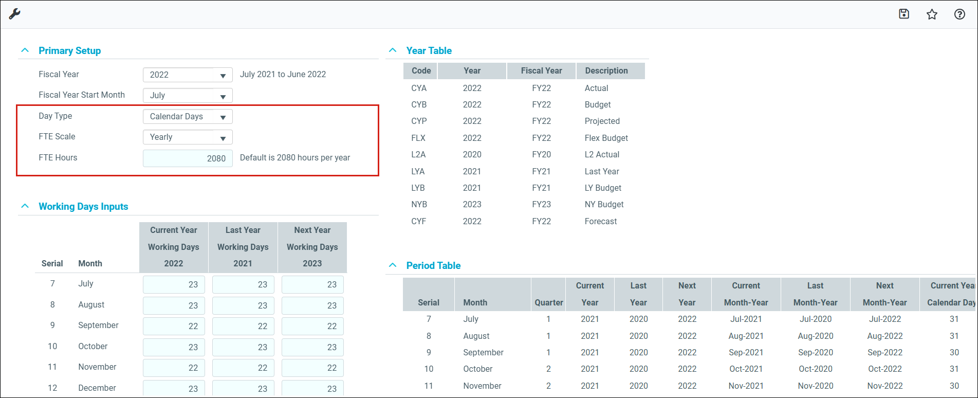This screenshot has height=398, width=978.
Task: Click November next year working days field
Action: click(x=312, y=368)
